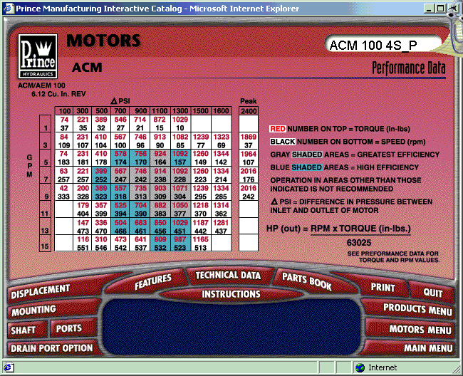Minimize the catalog browser window

(x=429, y=8)
